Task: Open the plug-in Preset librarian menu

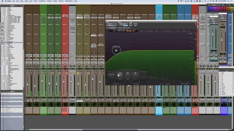Action: (123, 24)
